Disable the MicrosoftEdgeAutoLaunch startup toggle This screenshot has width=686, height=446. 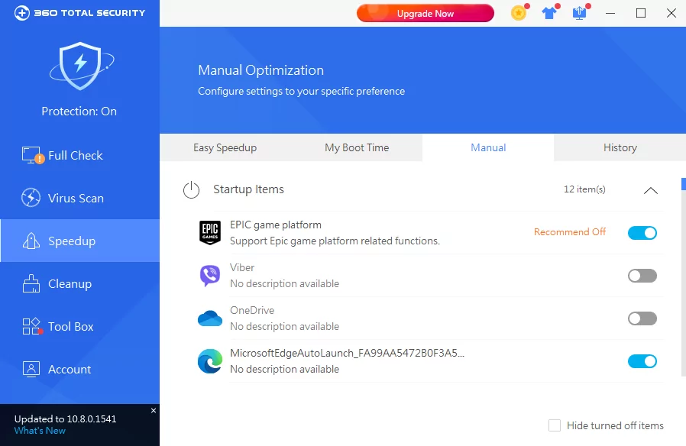pyautogui.click(x=642, y=361)
